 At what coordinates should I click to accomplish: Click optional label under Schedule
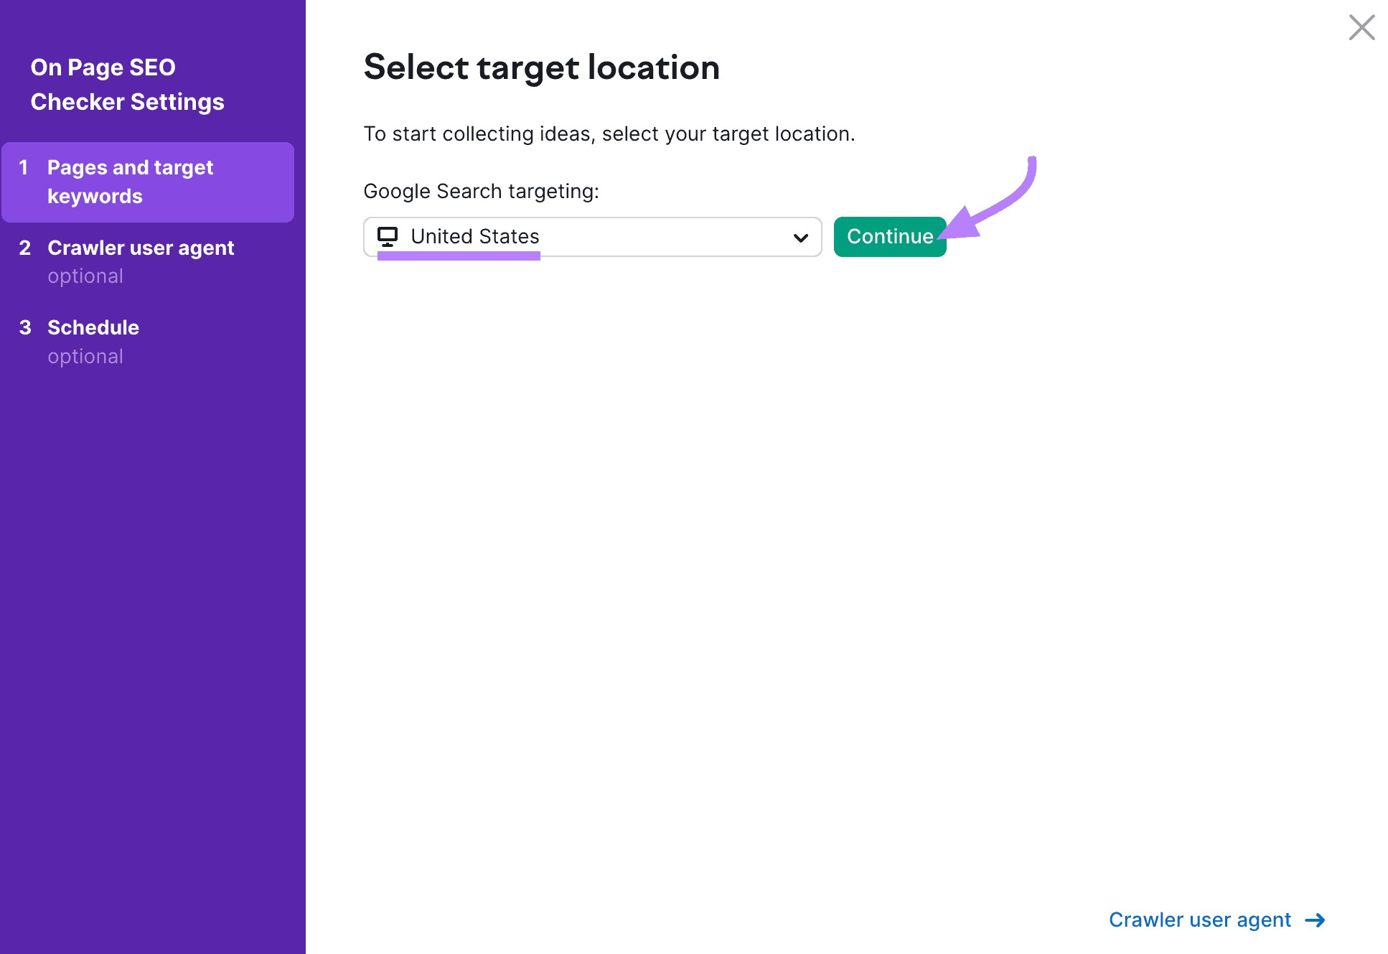pos(85,356)
